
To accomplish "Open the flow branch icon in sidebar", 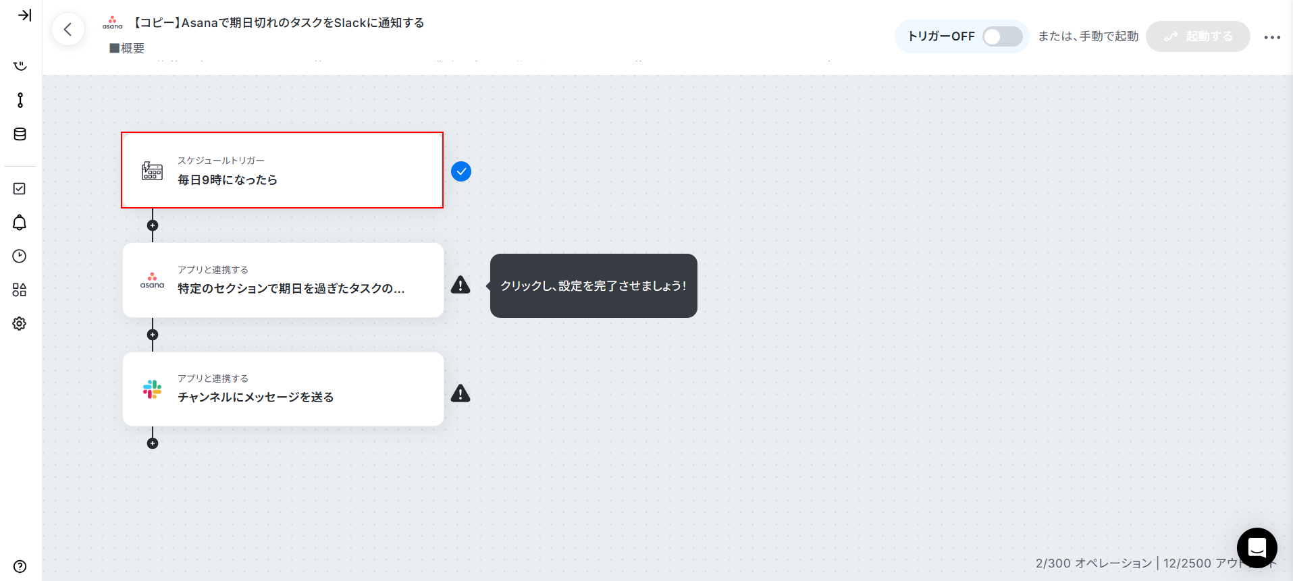I will (20, 100).
